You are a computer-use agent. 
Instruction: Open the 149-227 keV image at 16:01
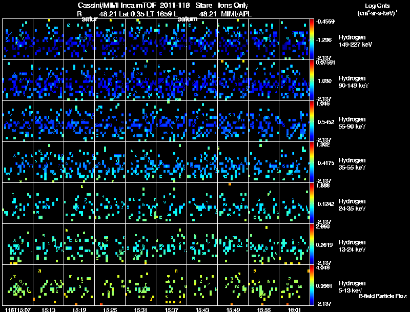coord(294,39)
